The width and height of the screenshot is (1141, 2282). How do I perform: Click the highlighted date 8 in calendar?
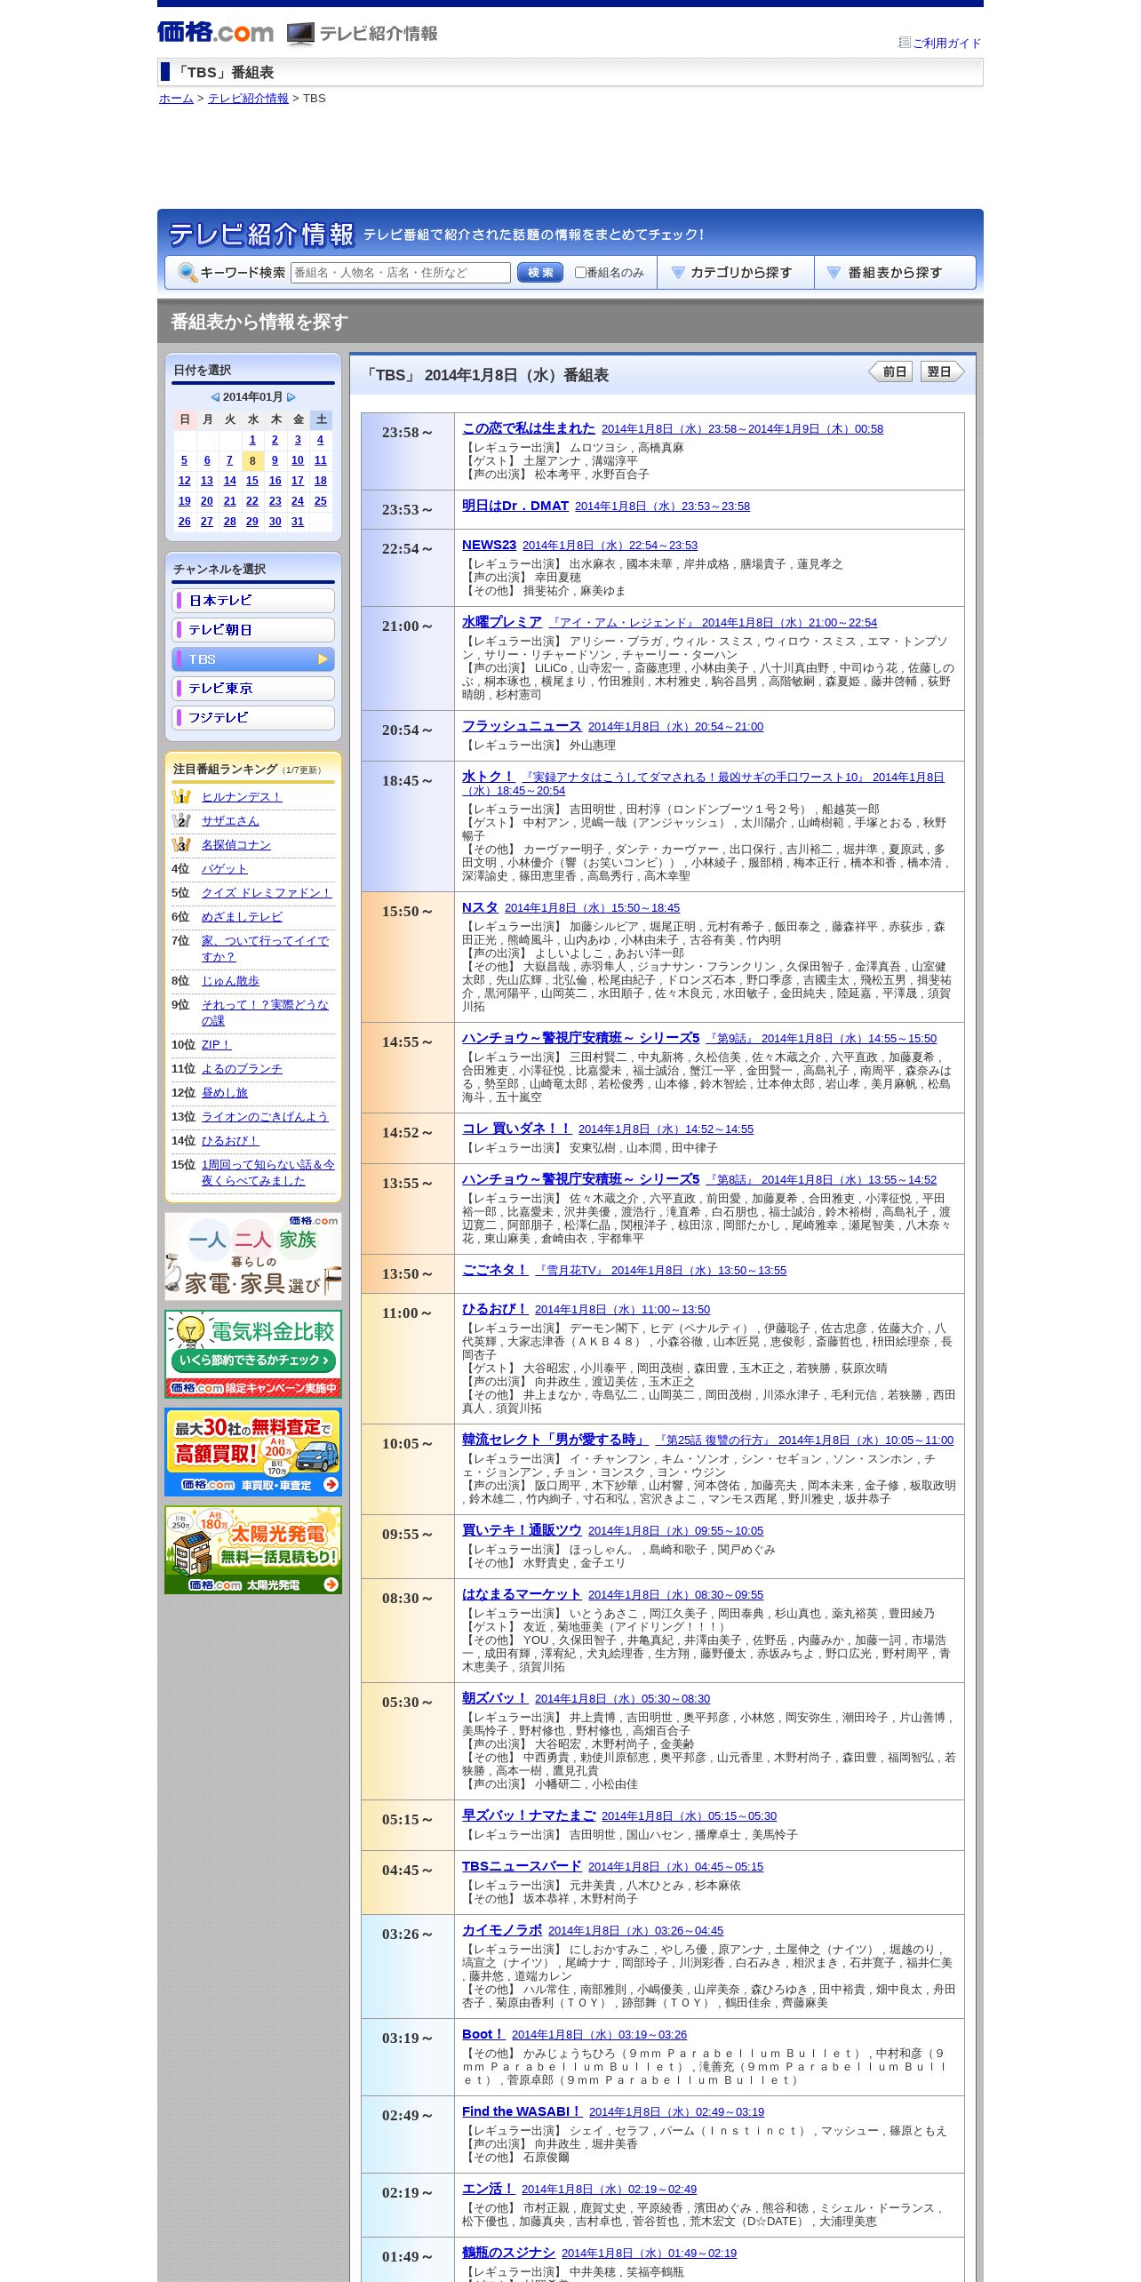252,460
